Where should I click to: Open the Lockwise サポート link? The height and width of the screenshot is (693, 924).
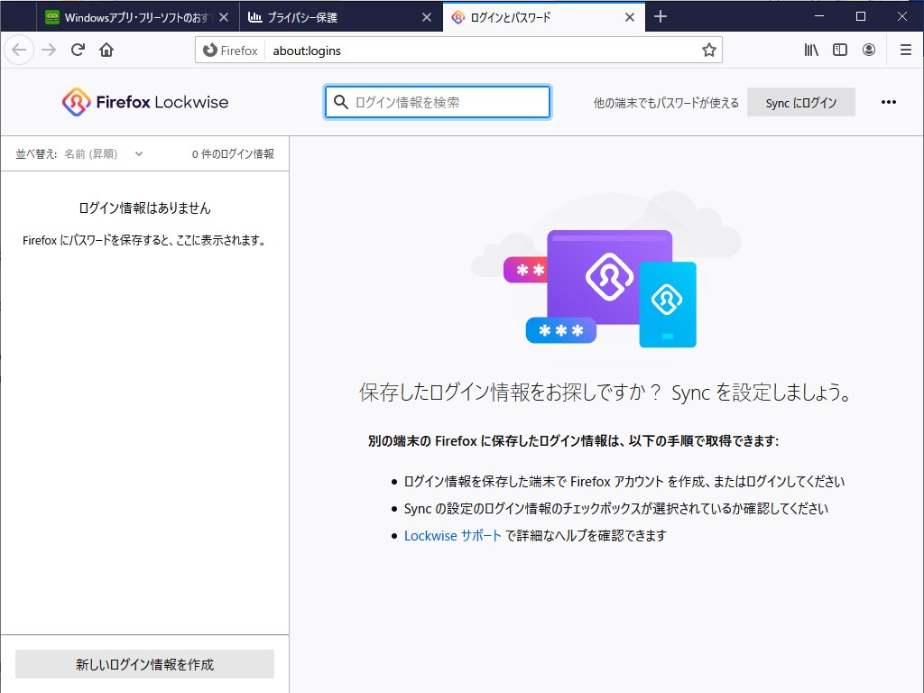[452, 535]
